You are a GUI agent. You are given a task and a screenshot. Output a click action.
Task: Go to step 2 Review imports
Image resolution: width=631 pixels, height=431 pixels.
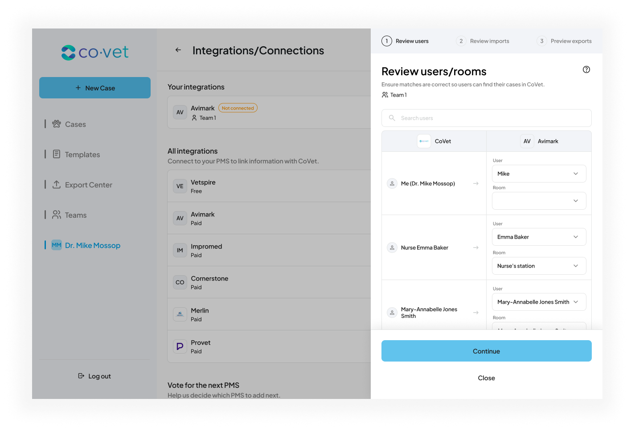pos(483,41)
